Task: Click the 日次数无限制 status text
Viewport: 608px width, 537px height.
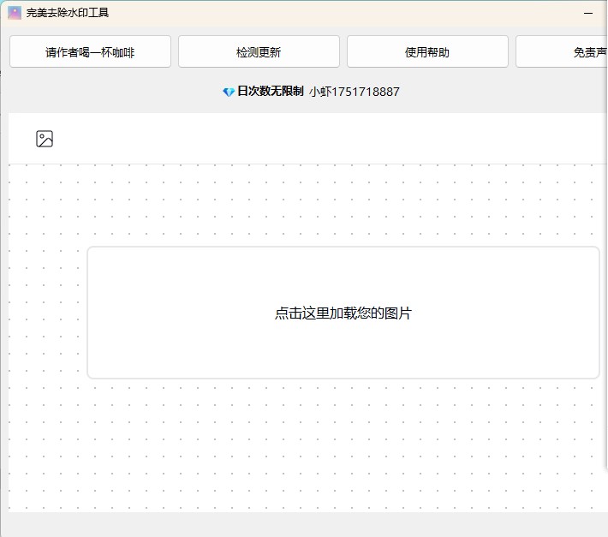Action: click(x=271, y=92)
